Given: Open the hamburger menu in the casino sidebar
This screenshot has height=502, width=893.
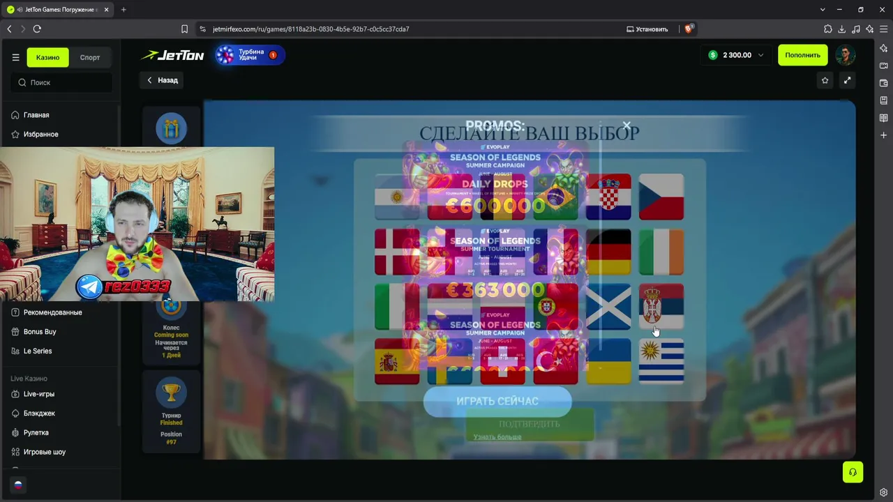Looking at the screenshot, I should pos(15,57).
